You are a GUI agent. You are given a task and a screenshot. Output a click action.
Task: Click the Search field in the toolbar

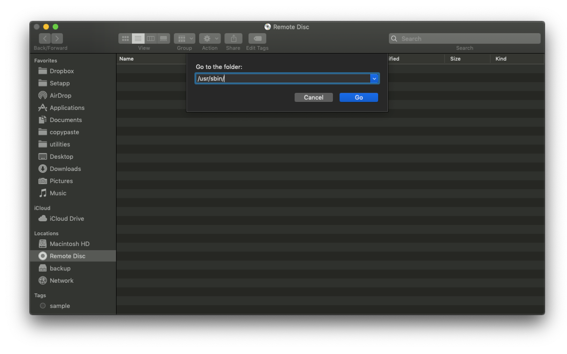[x=464, y=39]
